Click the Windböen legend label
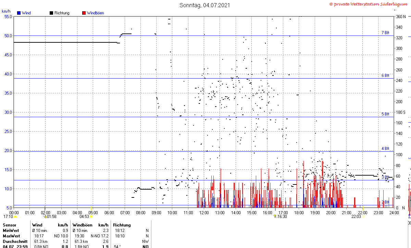 coord(95,13)
